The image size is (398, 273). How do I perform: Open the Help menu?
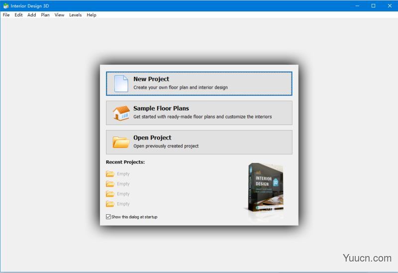92,15
